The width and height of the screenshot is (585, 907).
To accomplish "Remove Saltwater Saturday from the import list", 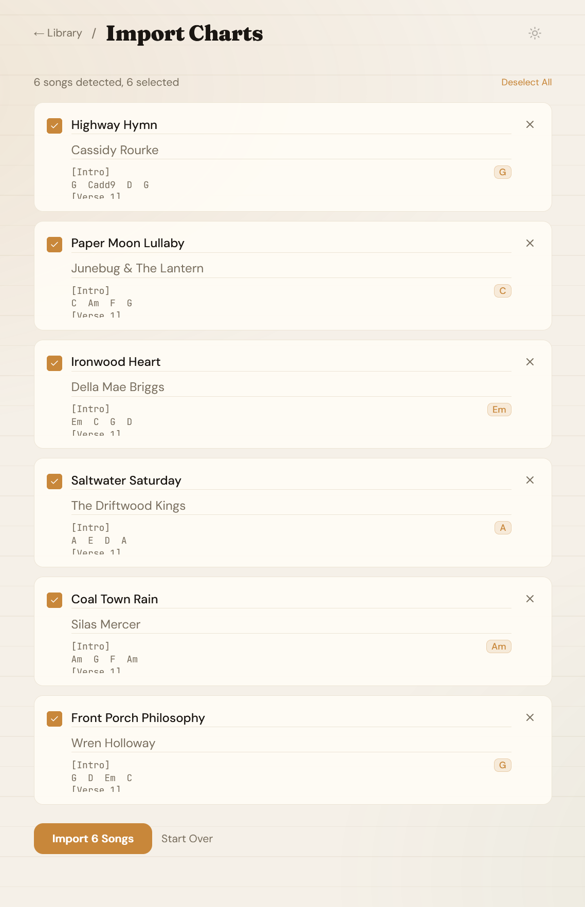I will click(530, 480).
